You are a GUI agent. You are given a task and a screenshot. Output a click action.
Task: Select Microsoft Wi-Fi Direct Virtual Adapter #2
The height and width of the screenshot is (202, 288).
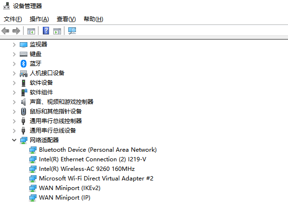pyautogui.click(x=96, y=179)
